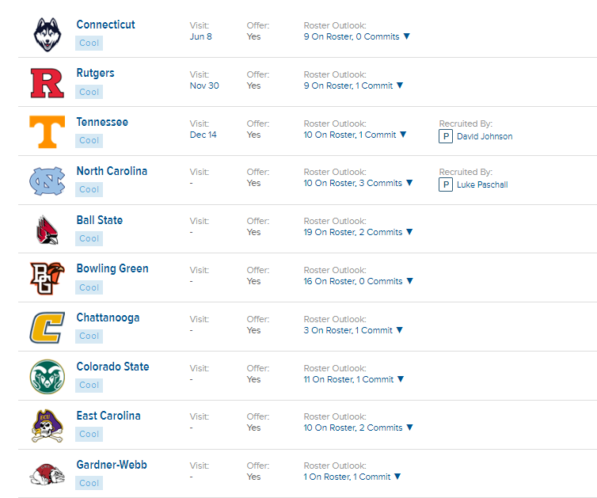Click the North Carolina NC logo

[x=48, y=181]
